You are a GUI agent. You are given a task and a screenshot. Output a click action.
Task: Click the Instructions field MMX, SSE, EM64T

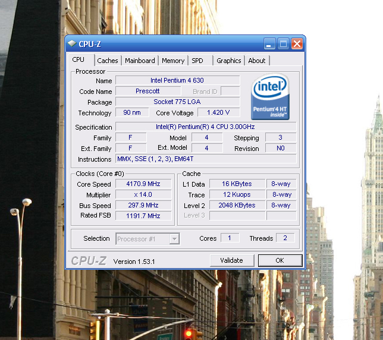pyautogui.click(x=206, y=159)
